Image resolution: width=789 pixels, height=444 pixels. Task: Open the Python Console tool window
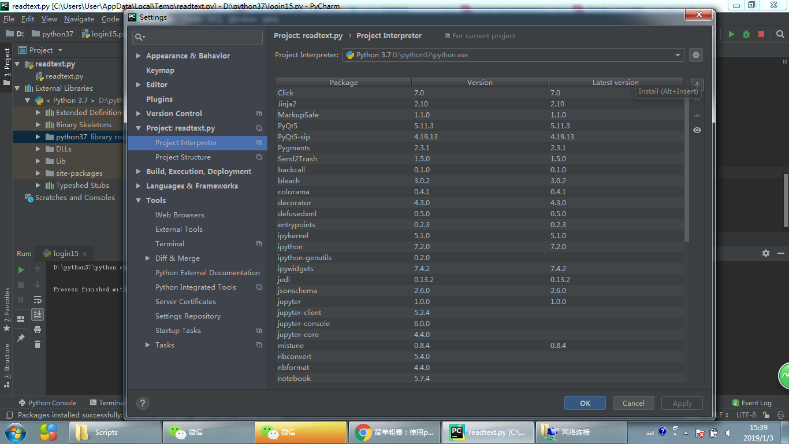pos(47,402)
